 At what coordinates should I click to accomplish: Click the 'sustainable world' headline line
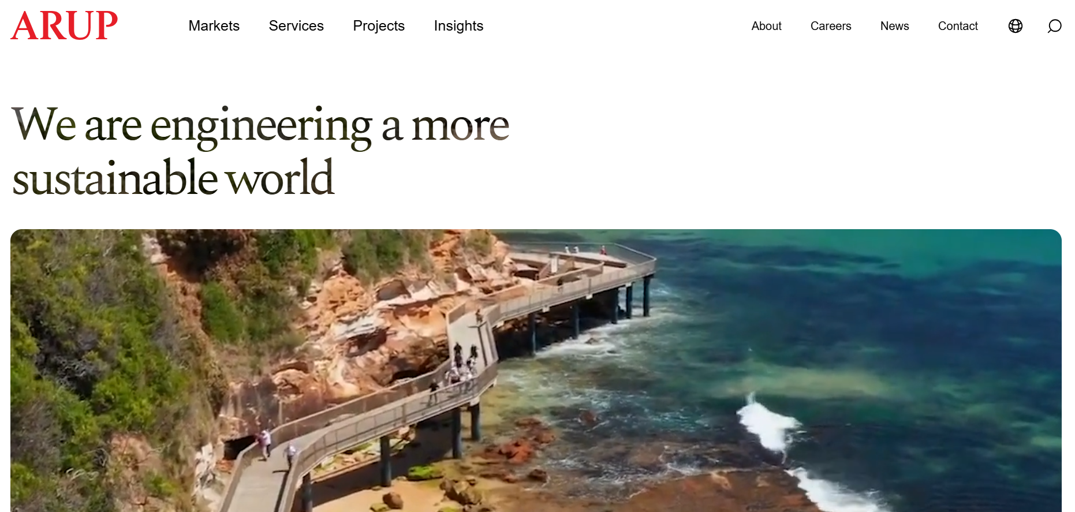coord(173,178)
